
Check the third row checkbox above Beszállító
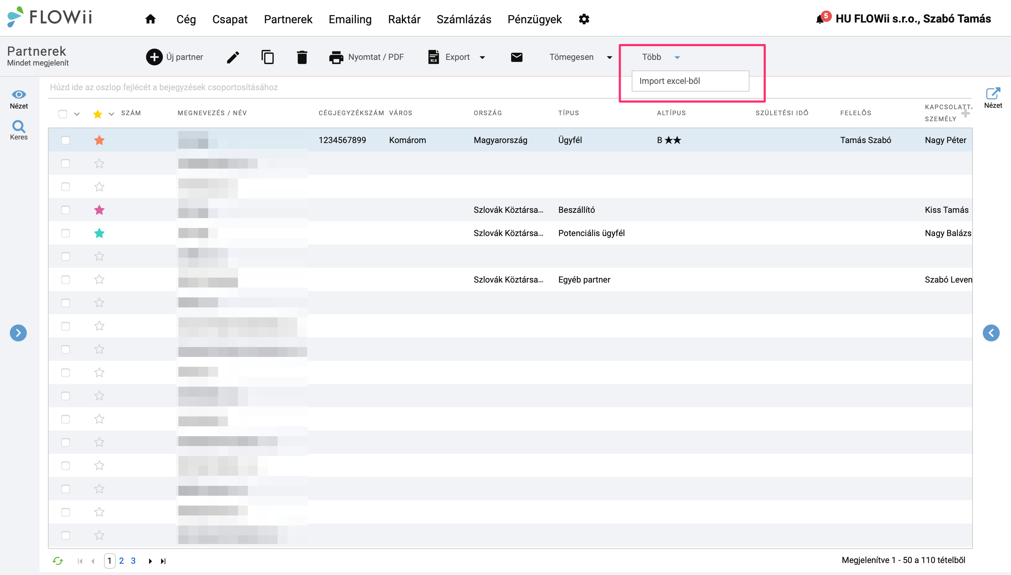pos(66,186)
